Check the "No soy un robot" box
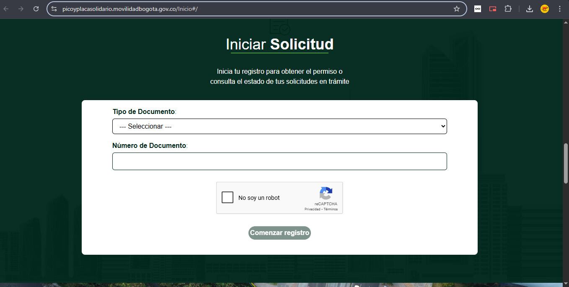 click(228, 197)
